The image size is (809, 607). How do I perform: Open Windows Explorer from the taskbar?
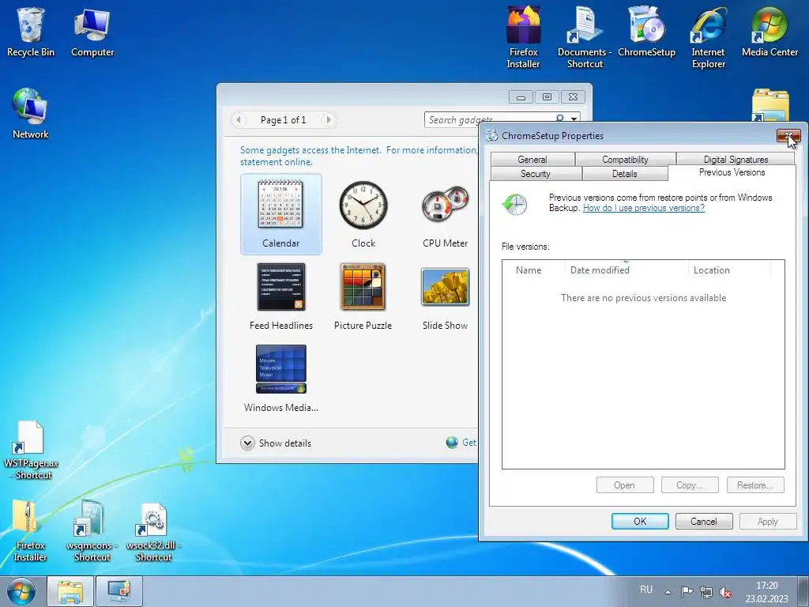click(x=70, y=591)
